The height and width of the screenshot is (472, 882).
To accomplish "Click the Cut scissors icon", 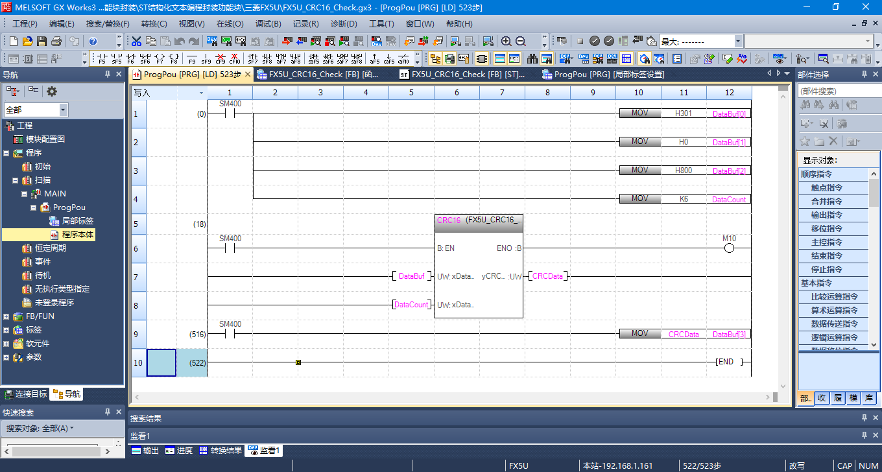I will [136, 41].
